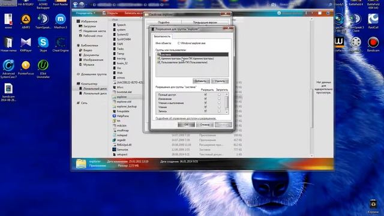The height and width of the screenshot is (216, 384).
Task: Open PointerFocus desktop icon
Action: (26, 68)
